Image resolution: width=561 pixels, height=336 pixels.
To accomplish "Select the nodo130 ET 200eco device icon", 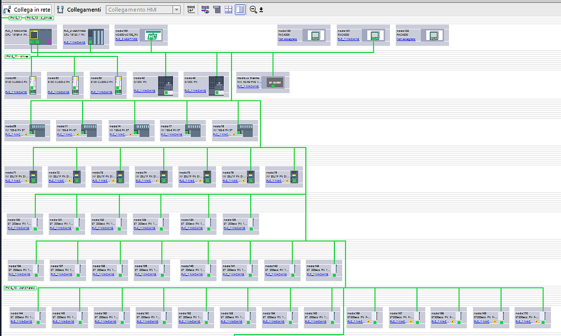I will tap(35, 224).
